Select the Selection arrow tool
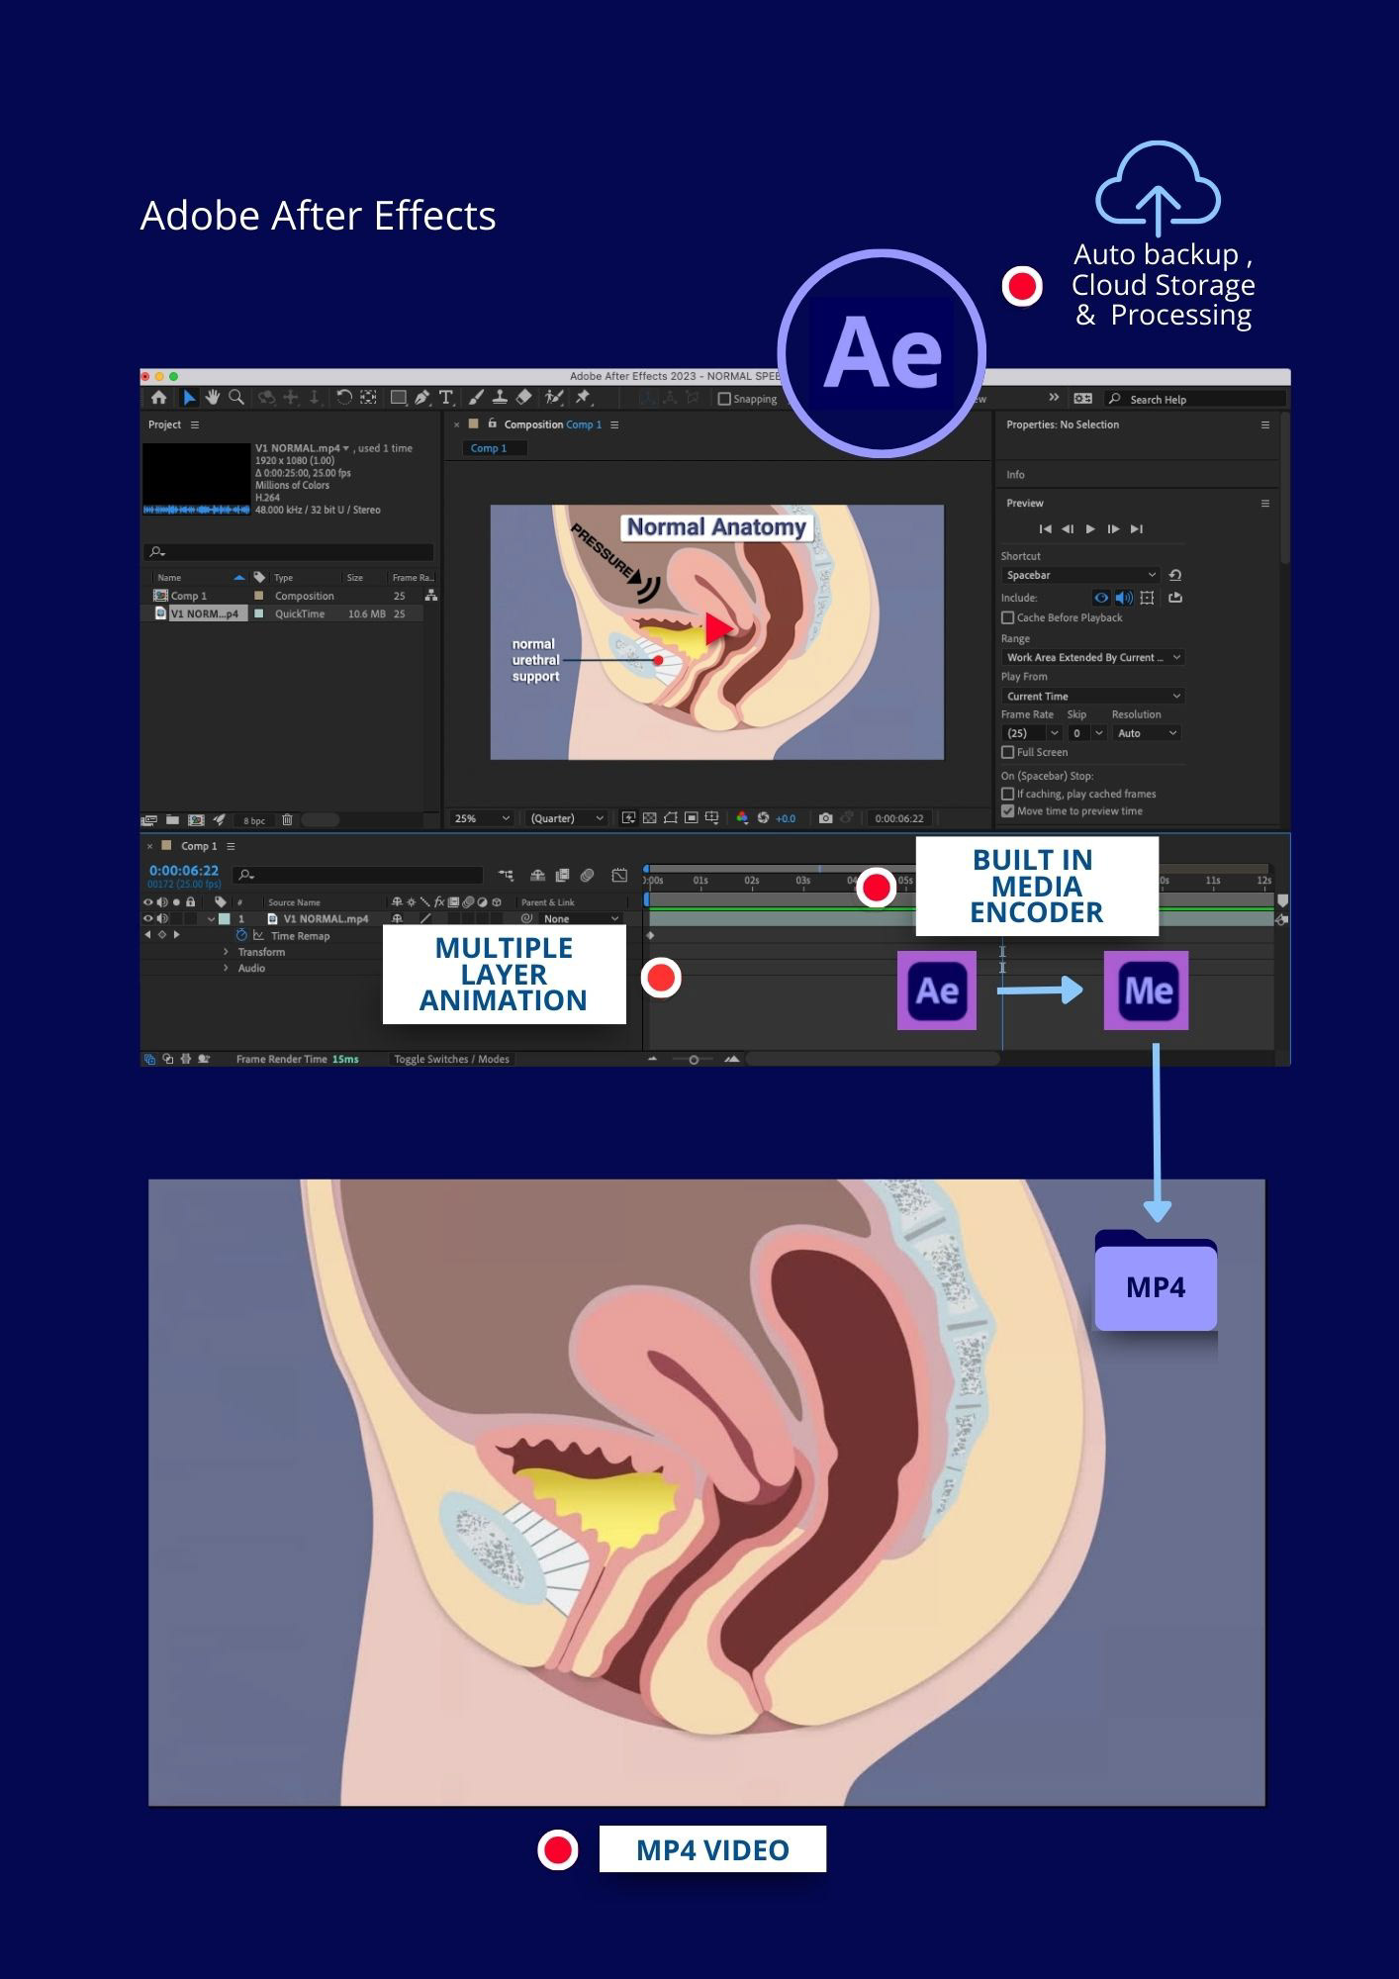This screenshot has height=1979, width=1399. pos(189,398)
